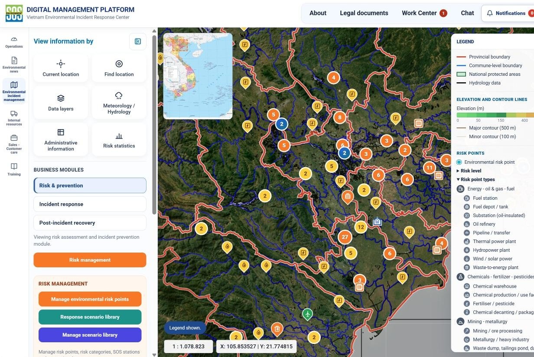
Task: Open Sales - Customer care in the sidebar
Action: [x=14, y=144]
